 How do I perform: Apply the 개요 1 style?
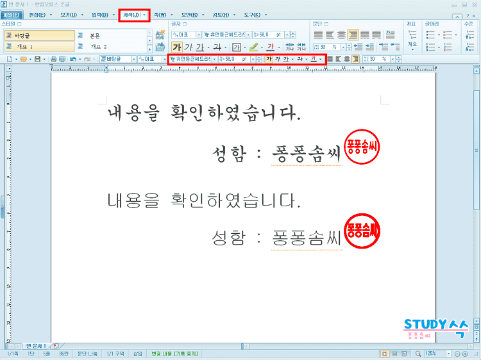click(x=39, y=47)
